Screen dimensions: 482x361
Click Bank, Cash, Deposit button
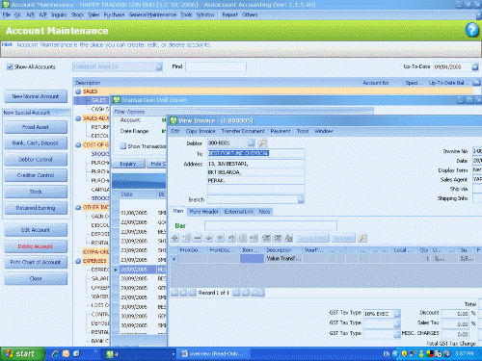coord(36,143)
